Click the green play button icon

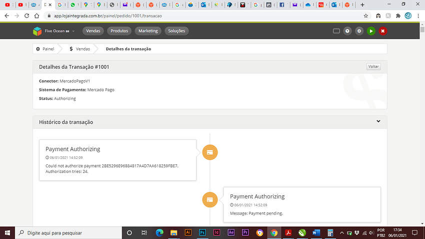(x=371, y=31)
